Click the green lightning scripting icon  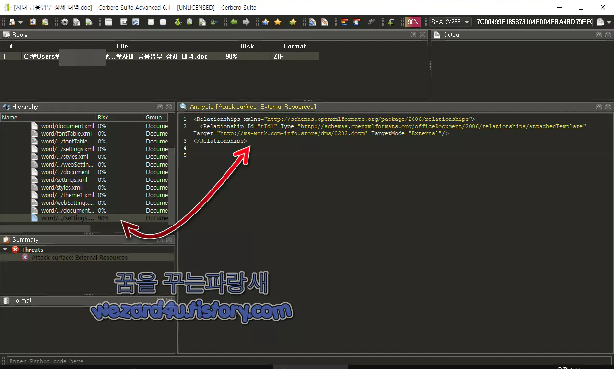coord(390,22)
